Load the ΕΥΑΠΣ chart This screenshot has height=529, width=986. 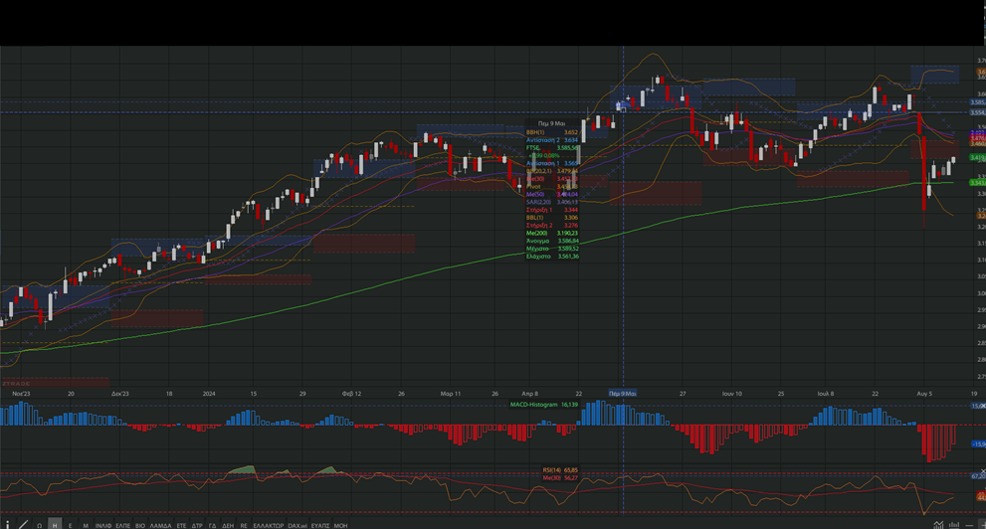pos(320,525)
